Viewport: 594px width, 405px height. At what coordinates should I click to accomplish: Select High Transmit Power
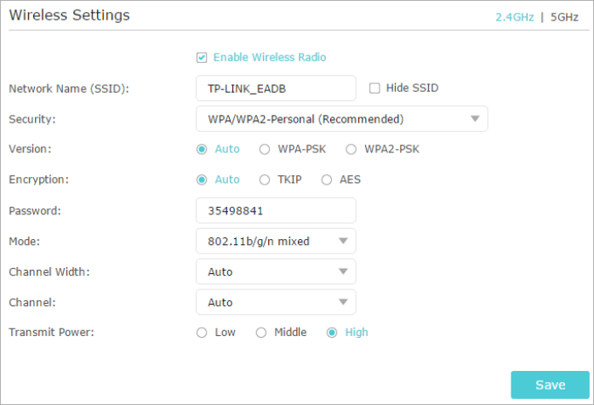332,333
